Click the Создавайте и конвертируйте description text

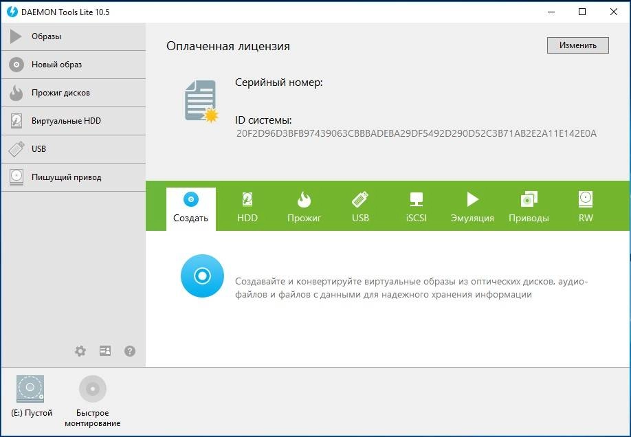(x=411, y=288)
